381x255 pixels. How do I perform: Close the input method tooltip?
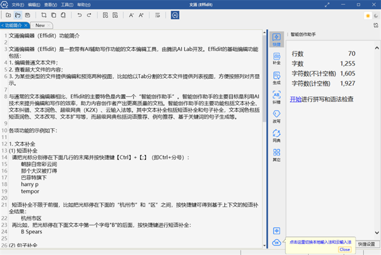(345, 250)
